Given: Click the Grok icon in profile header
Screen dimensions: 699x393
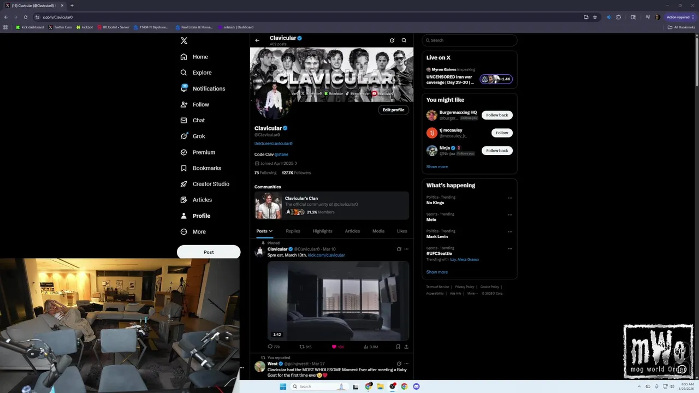Looking at the screenshot, I should (392, 40).
